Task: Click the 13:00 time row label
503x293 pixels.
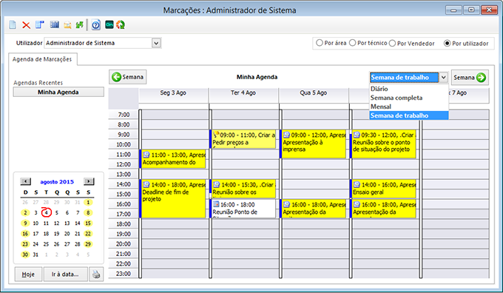Action: point(124,175)
